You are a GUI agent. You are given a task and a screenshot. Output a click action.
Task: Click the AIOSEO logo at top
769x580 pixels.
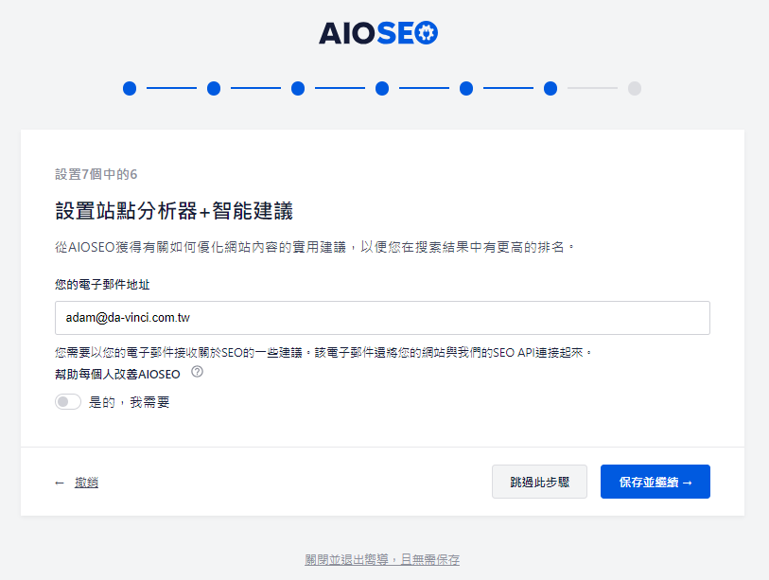click(378, 33)
